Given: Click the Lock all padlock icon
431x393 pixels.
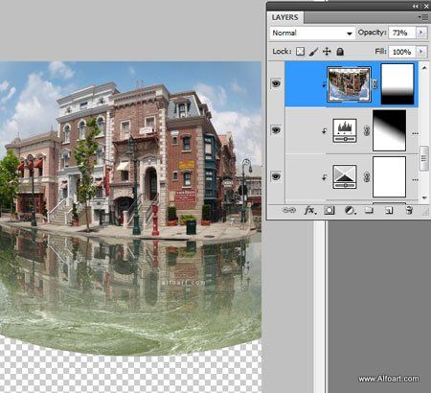Looking at the screenshot, I should click(340, 51).
